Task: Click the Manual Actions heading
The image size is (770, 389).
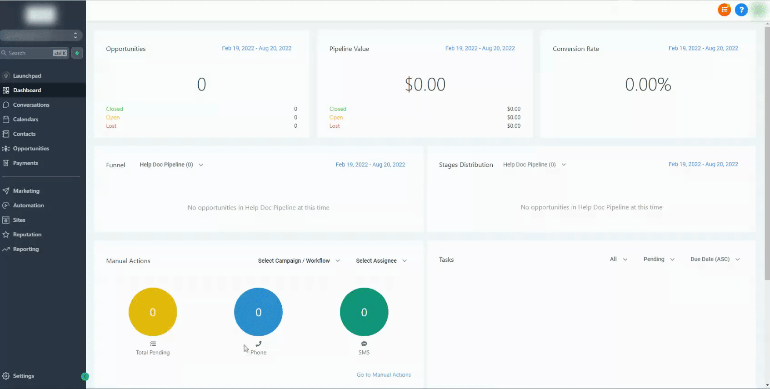Action: click(x=128, y=261)
